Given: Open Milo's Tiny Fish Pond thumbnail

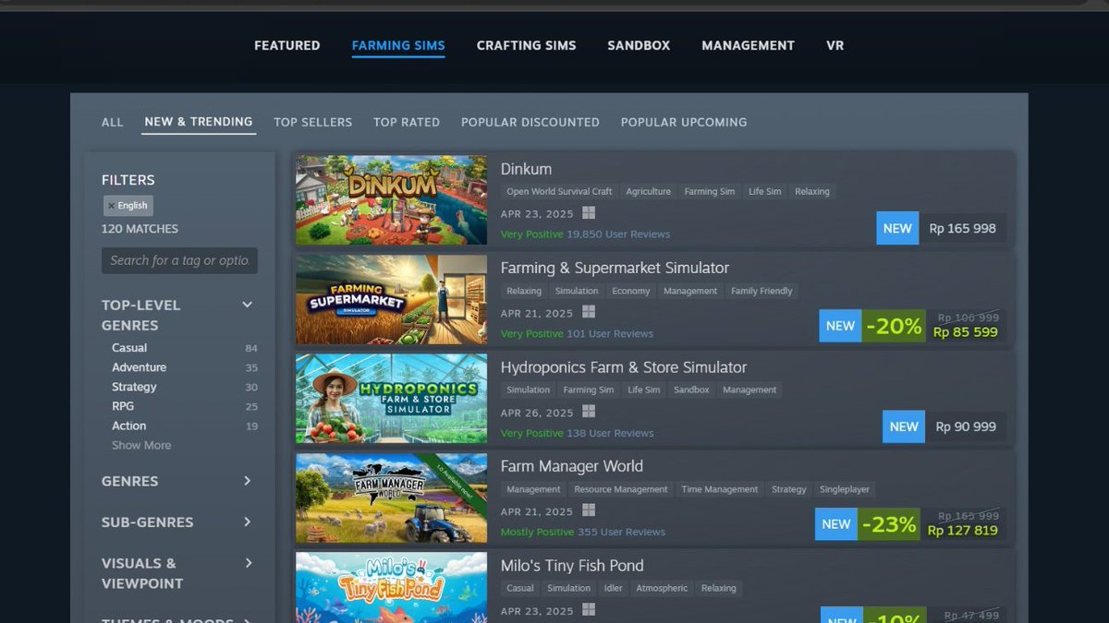Looking at the screenshot, I should [391, 588].
